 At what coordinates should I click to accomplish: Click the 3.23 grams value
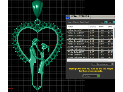92,57
